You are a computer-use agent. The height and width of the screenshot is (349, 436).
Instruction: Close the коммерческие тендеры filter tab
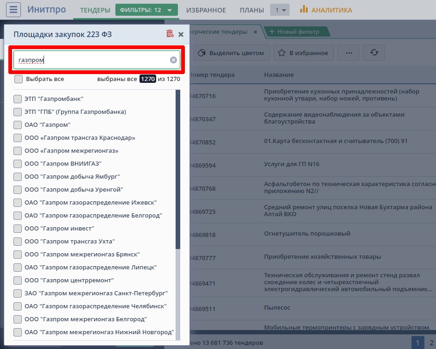tap(255, 31)
